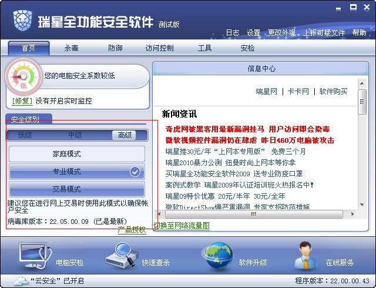376x288 pixels.
Task: Click 切换至网络流量图 link
Action: [182, 225]
